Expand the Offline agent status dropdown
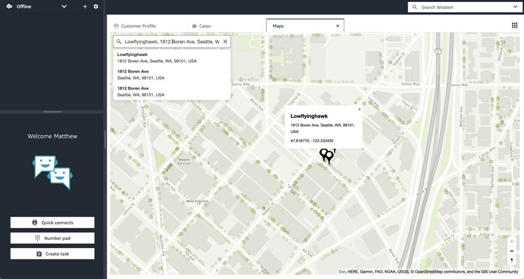 point(64,7)
